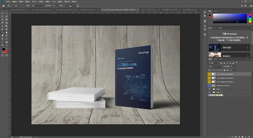Expand the Book 2 - 3 group

tap(212, 92)
